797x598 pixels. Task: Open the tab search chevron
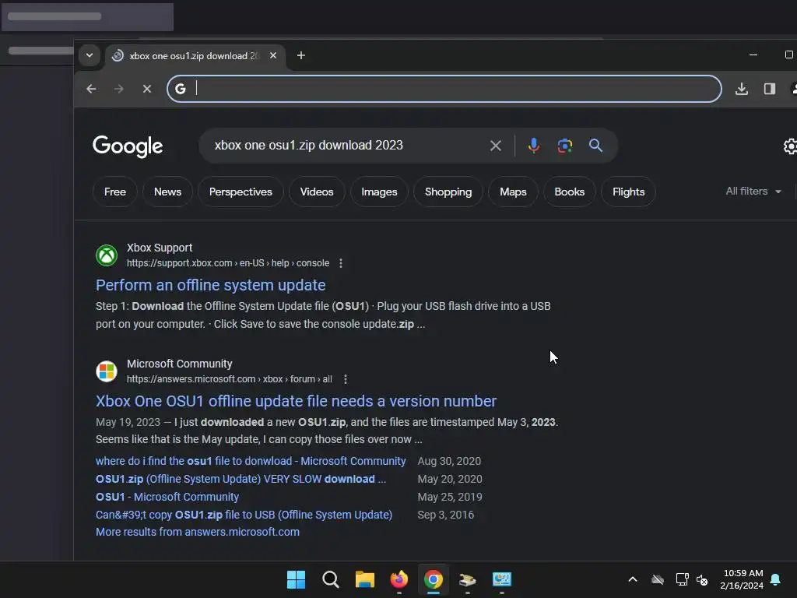(x=90, y=55)
